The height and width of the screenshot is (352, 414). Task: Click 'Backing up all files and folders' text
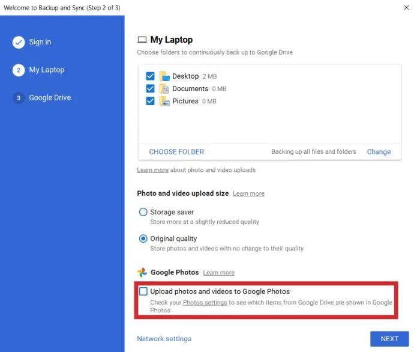pyautogui.click(x=314, y=152)
